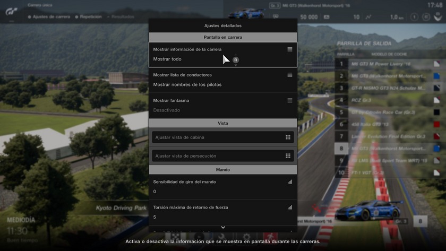Open the list icon for Mostrar fantasma
The width and height of the screenshot is (446, 251).
pos(289,100)
